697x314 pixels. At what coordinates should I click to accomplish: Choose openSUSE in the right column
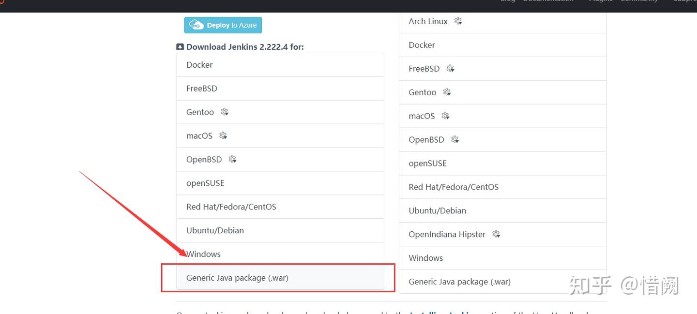pos(427,163)
